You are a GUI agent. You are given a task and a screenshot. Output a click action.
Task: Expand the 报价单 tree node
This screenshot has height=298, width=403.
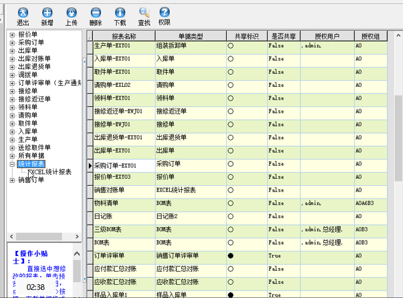point(12,35)
